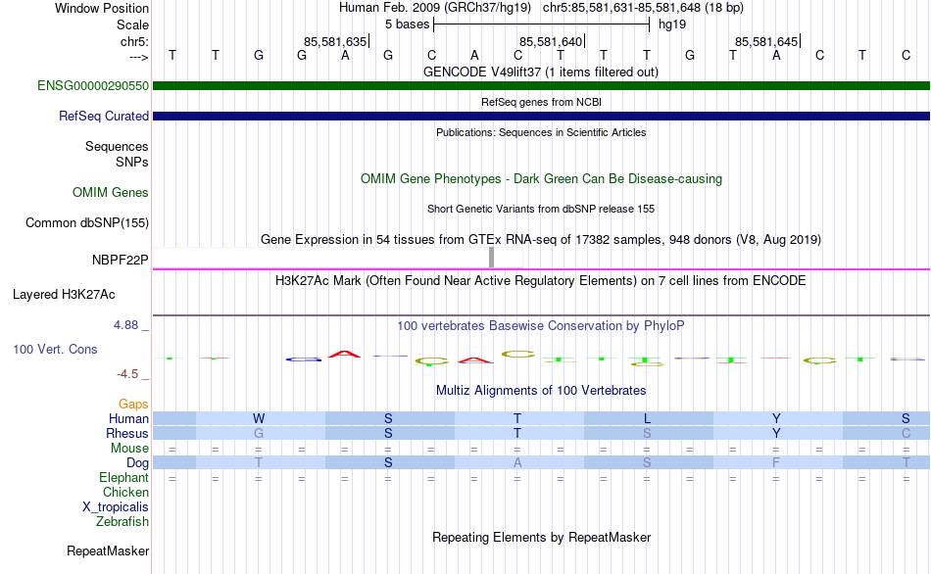931x574 pixels.
Task: Click 100 vertebrates Basewise Conservation by PhyloP title
Action: (541, 325)
